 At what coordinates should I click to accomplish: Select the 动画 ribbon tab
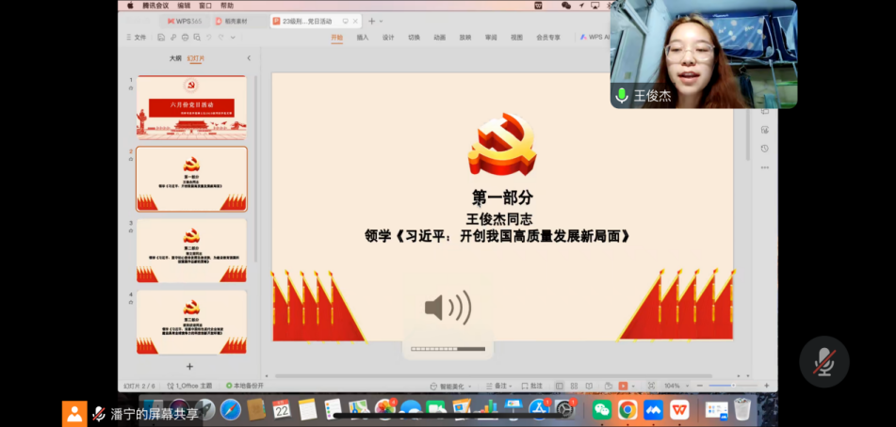pos(440,38)
